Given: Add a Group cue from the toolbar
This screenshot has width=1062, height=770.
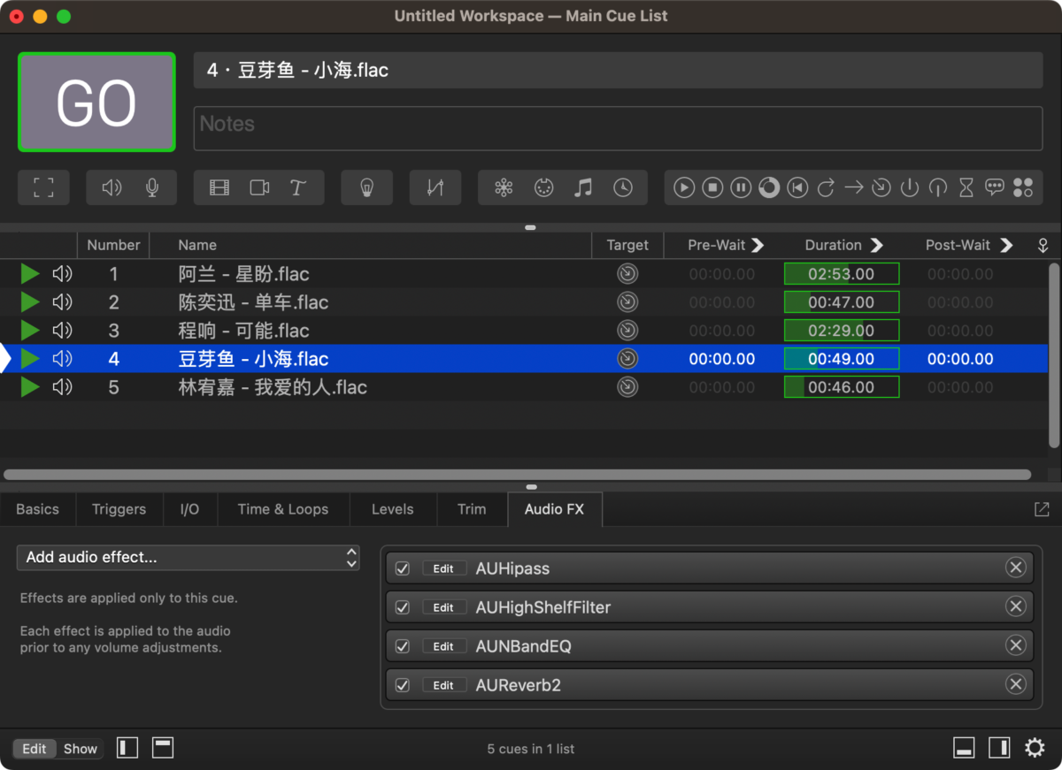Looking at the screenshot, I should (x=43, y=187).
